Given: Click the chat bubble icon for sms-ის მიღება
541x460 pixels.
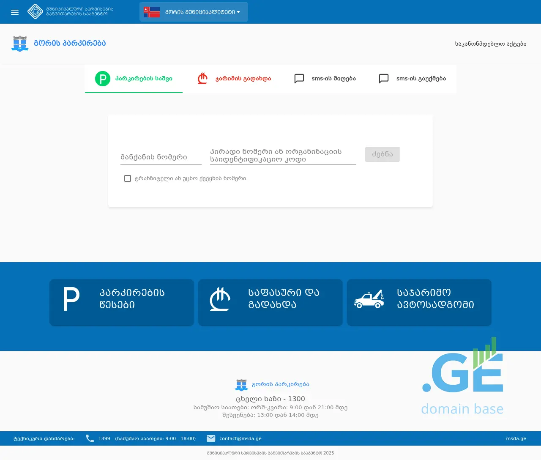Looking at the screenshot, I should point(299,79).
